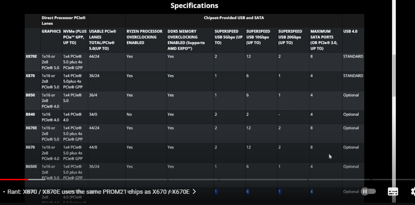Click the 'Chipset-Provided USB and SATA' header

tap(234, 18)
